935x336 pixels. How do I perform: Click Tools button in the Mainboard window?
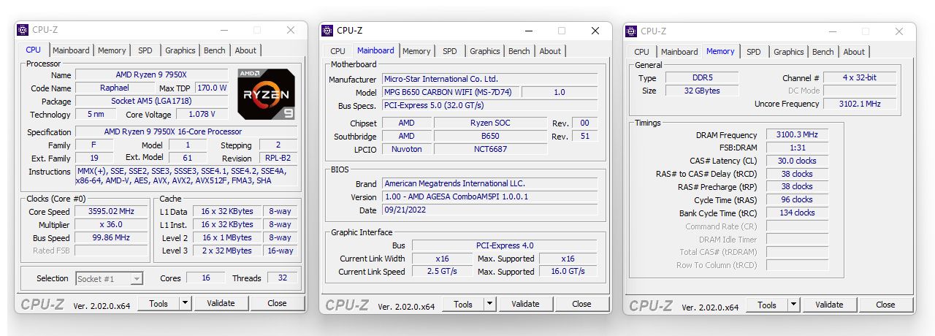[463, 304]
